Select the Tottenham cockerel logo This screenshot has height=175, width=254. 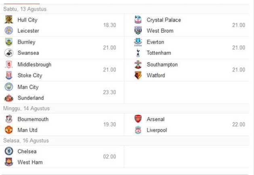pyautogui.click(x=138, y=53)
